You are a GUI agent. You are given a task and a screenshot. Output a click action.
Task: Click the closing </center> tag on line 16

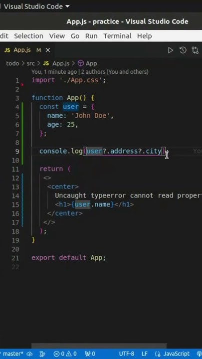65,213
